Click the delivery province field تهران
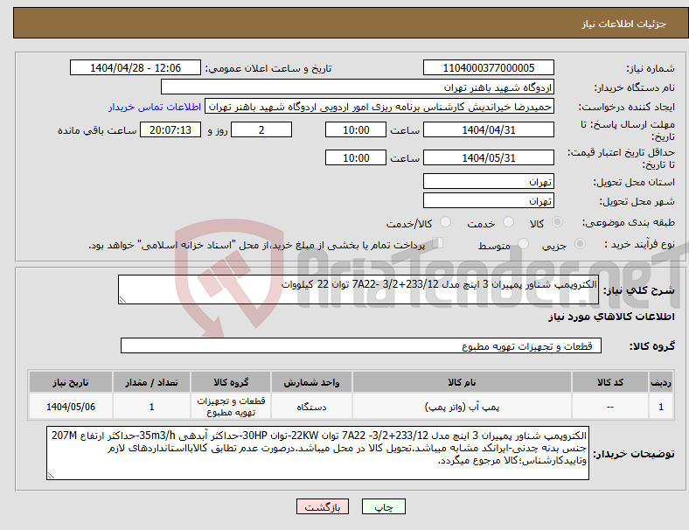689x530 pixels. pos(488,181)
